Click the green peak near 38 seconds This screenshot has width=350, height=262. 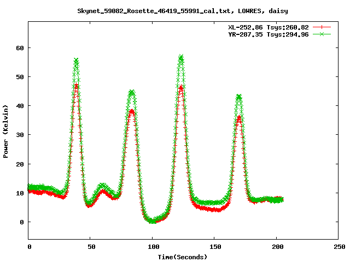(x=77, y=60)
